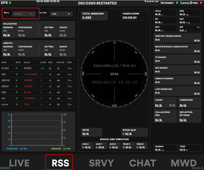204x170 pixels.
Task: Click the Last Downlink panel
Action: [177, 91]
